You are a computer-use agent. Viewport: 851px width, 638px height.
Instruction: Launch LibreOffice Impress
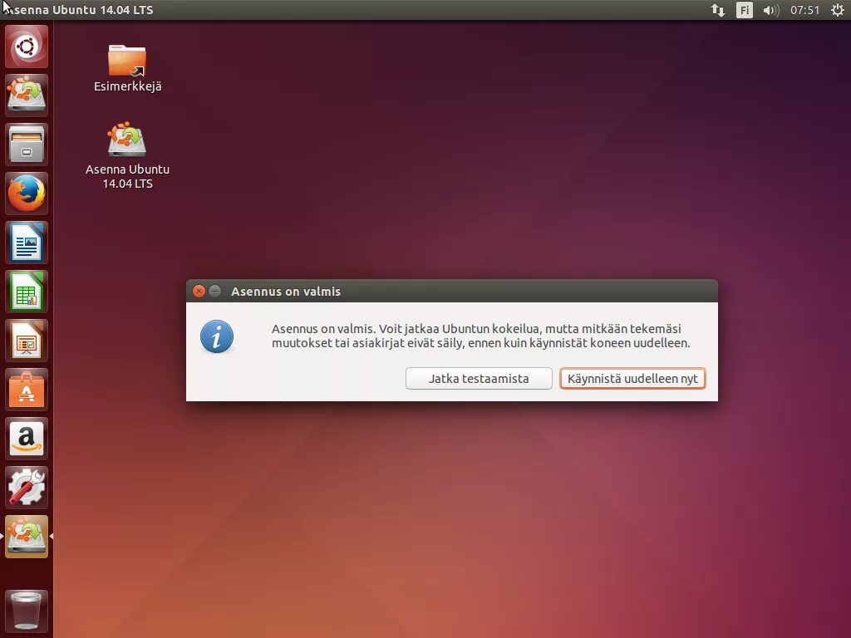(x=26, y=341)
